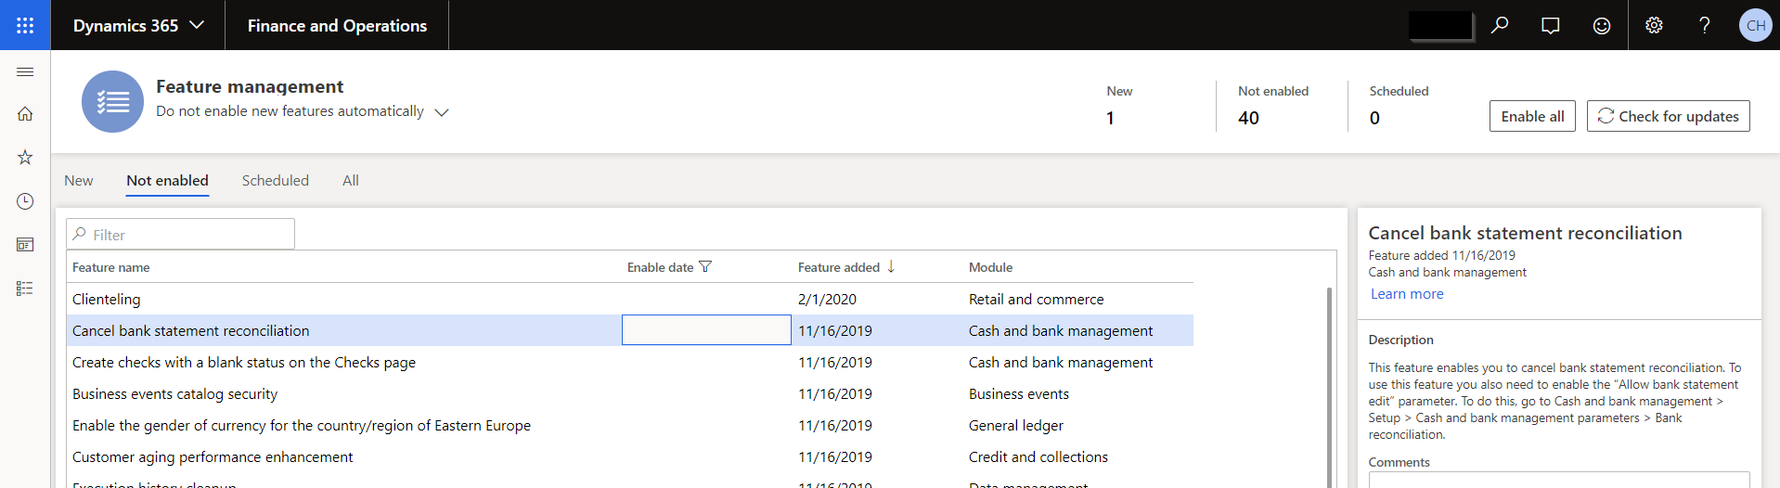Switch to the New tab

tap(79, 181)
